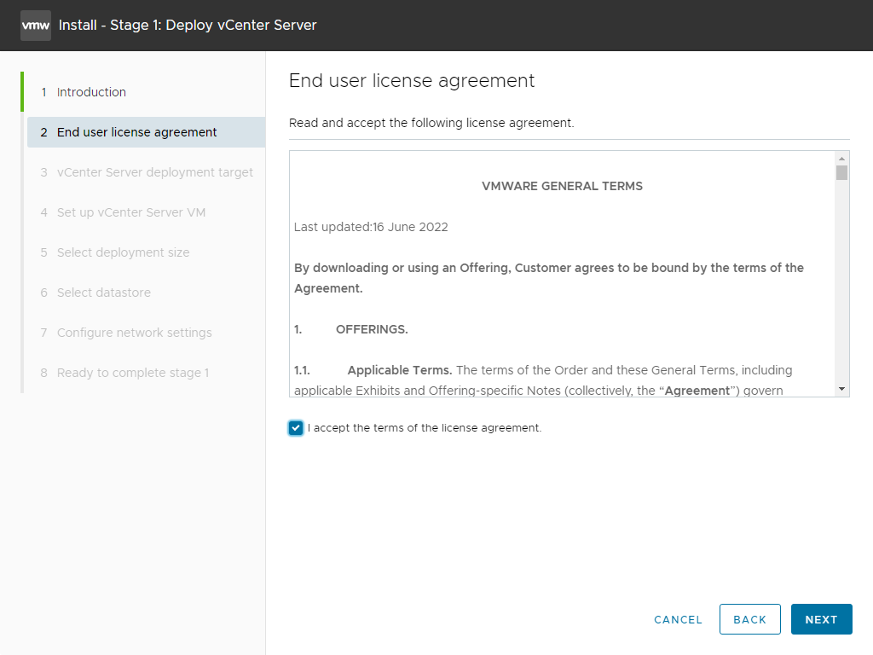Click the VMWARE GENERAL TERMS heading
Image resolution: width=873 pixels, height=655 pixels.
[x=562, y=186]
